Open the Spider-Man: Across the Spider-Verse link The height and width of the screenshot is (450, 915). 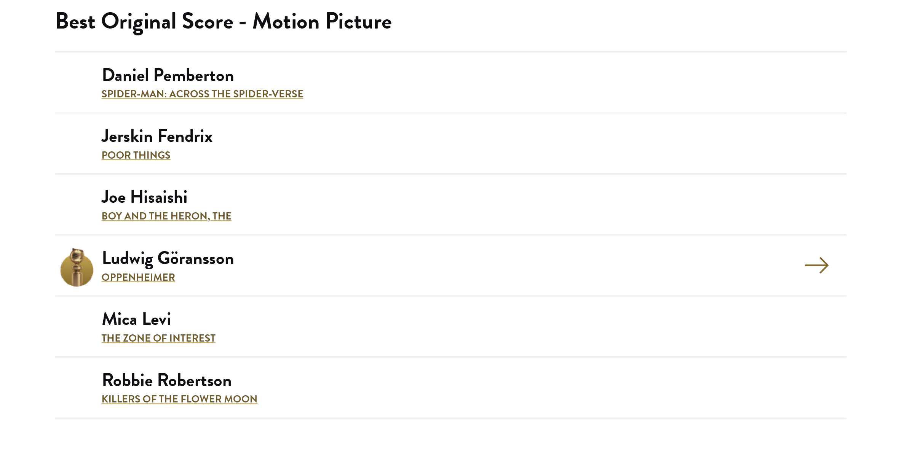[202, 94]
